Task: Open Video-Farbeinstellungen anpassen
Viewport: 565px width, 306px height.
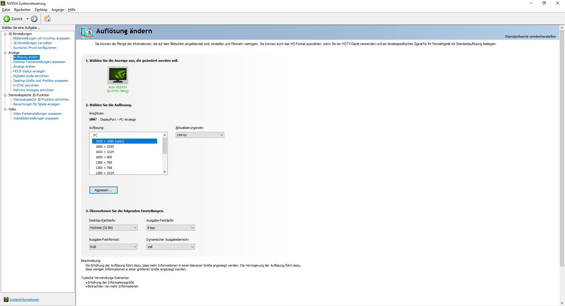Action: coord(37,114)
